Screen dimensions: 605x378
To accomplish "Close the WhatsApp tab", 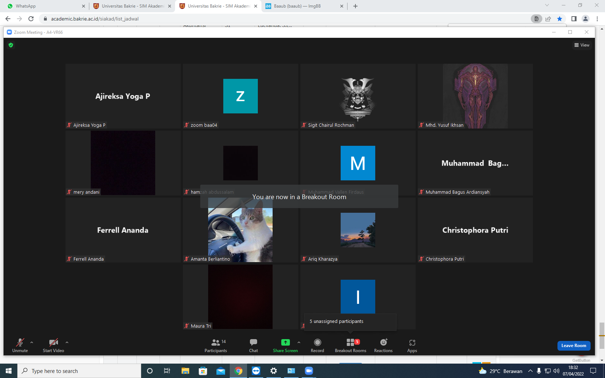I will (84, 6).
